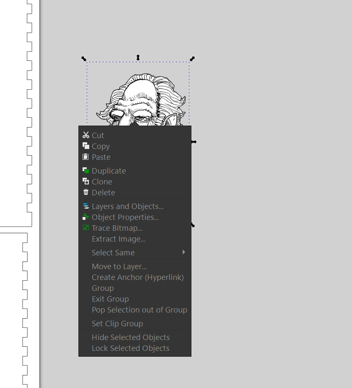Viewport: 352px width, 388px height.
Task: Choose Cut from the context menu
Action: click(135, 135)
